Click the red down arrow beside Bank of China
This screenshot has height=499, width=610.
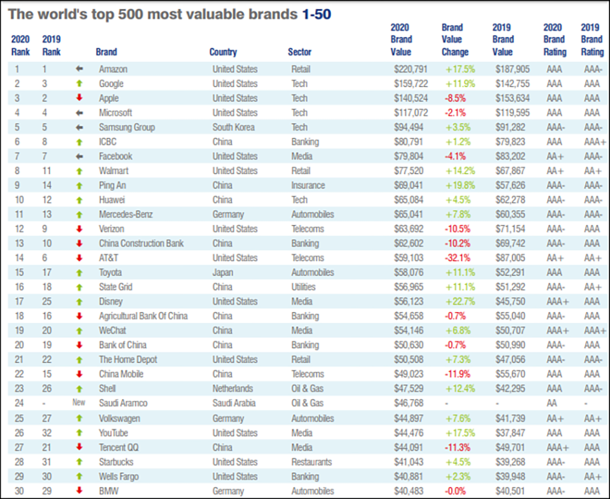[x=79, y=345]
